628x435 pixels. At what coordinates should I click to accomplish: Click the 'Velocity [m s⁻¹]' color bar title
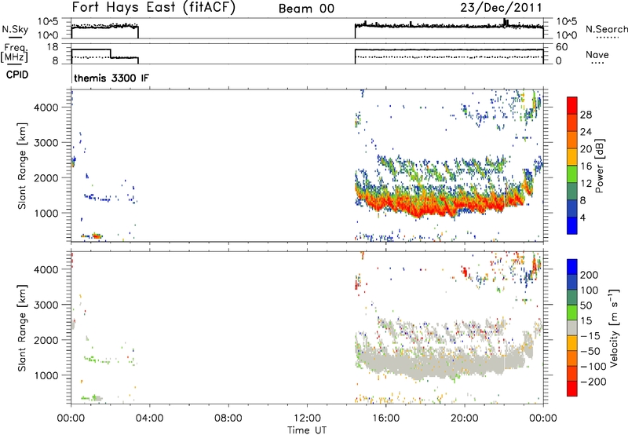pos(614,327)
